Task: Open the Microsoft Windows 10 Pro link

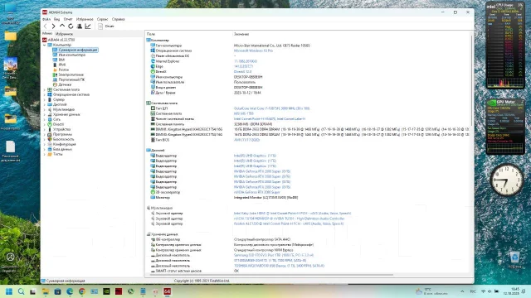Action: point(253,50)
